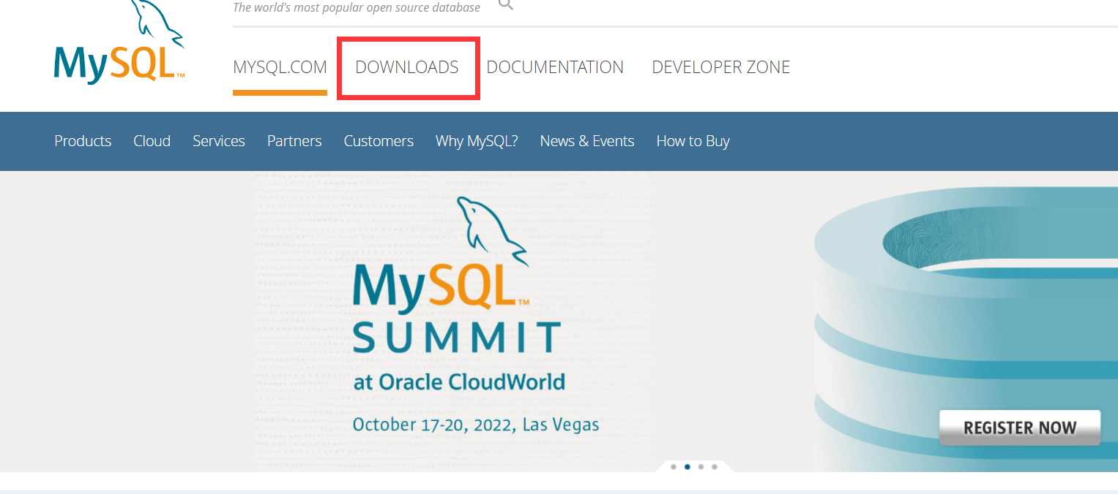Image resolution: width=1118 pixels, height=494 pixels.
Task: Click the tagline 'most popular open source database'
Action: 387,7
